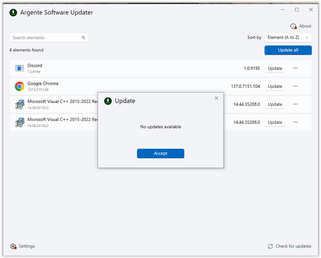Viewport: 321px width, 258px height.
Task: Click the Update dialog download icon
Action: (108, 101)
